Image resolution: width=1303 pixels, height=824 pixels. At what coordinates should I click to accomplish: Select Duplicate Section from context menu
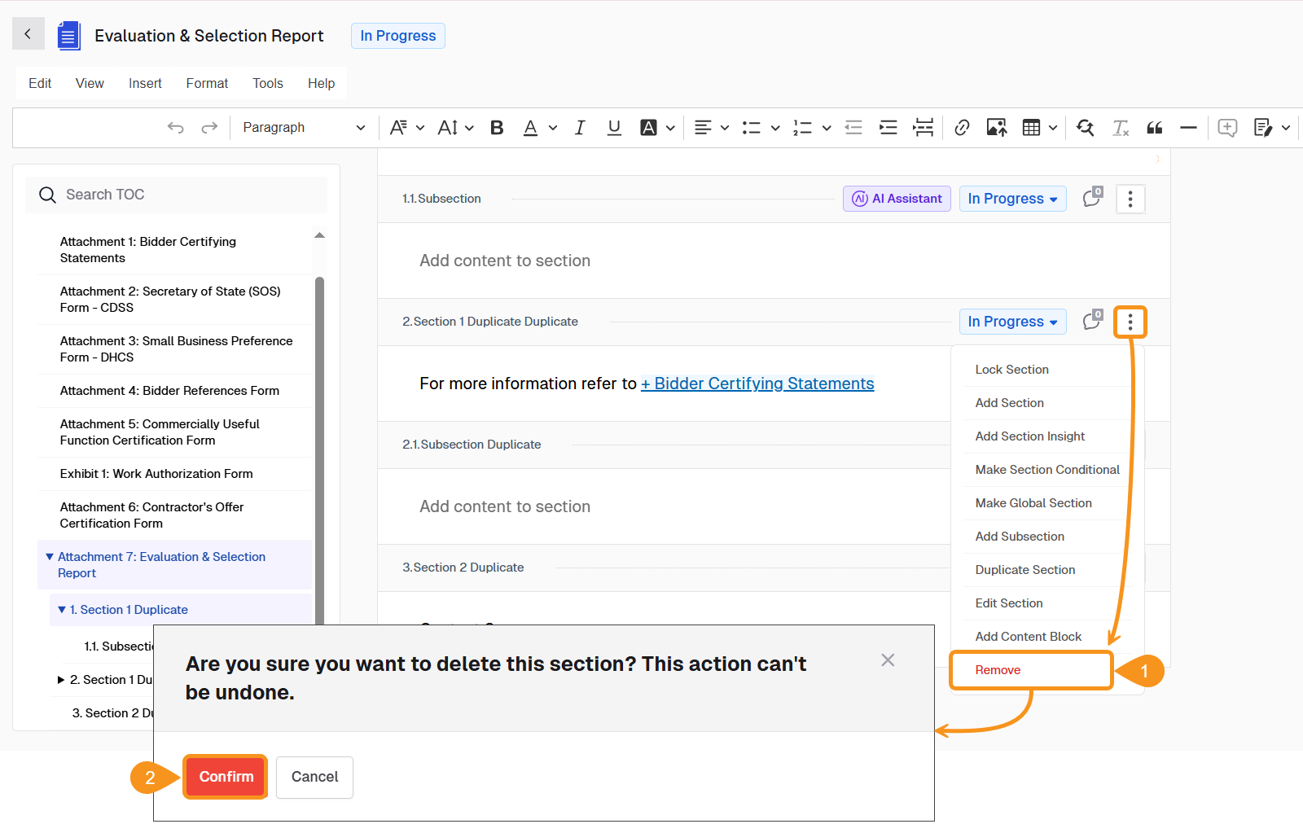[1024, 570]
